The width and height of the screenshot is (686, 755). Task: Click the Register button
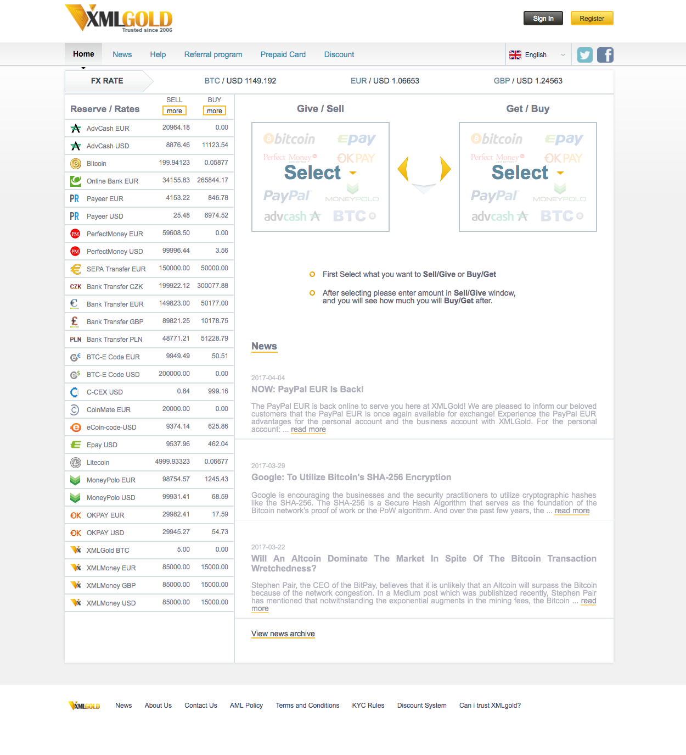(x=592, y=18)
